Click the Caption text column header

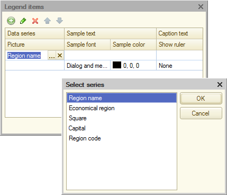click(179, 33)
